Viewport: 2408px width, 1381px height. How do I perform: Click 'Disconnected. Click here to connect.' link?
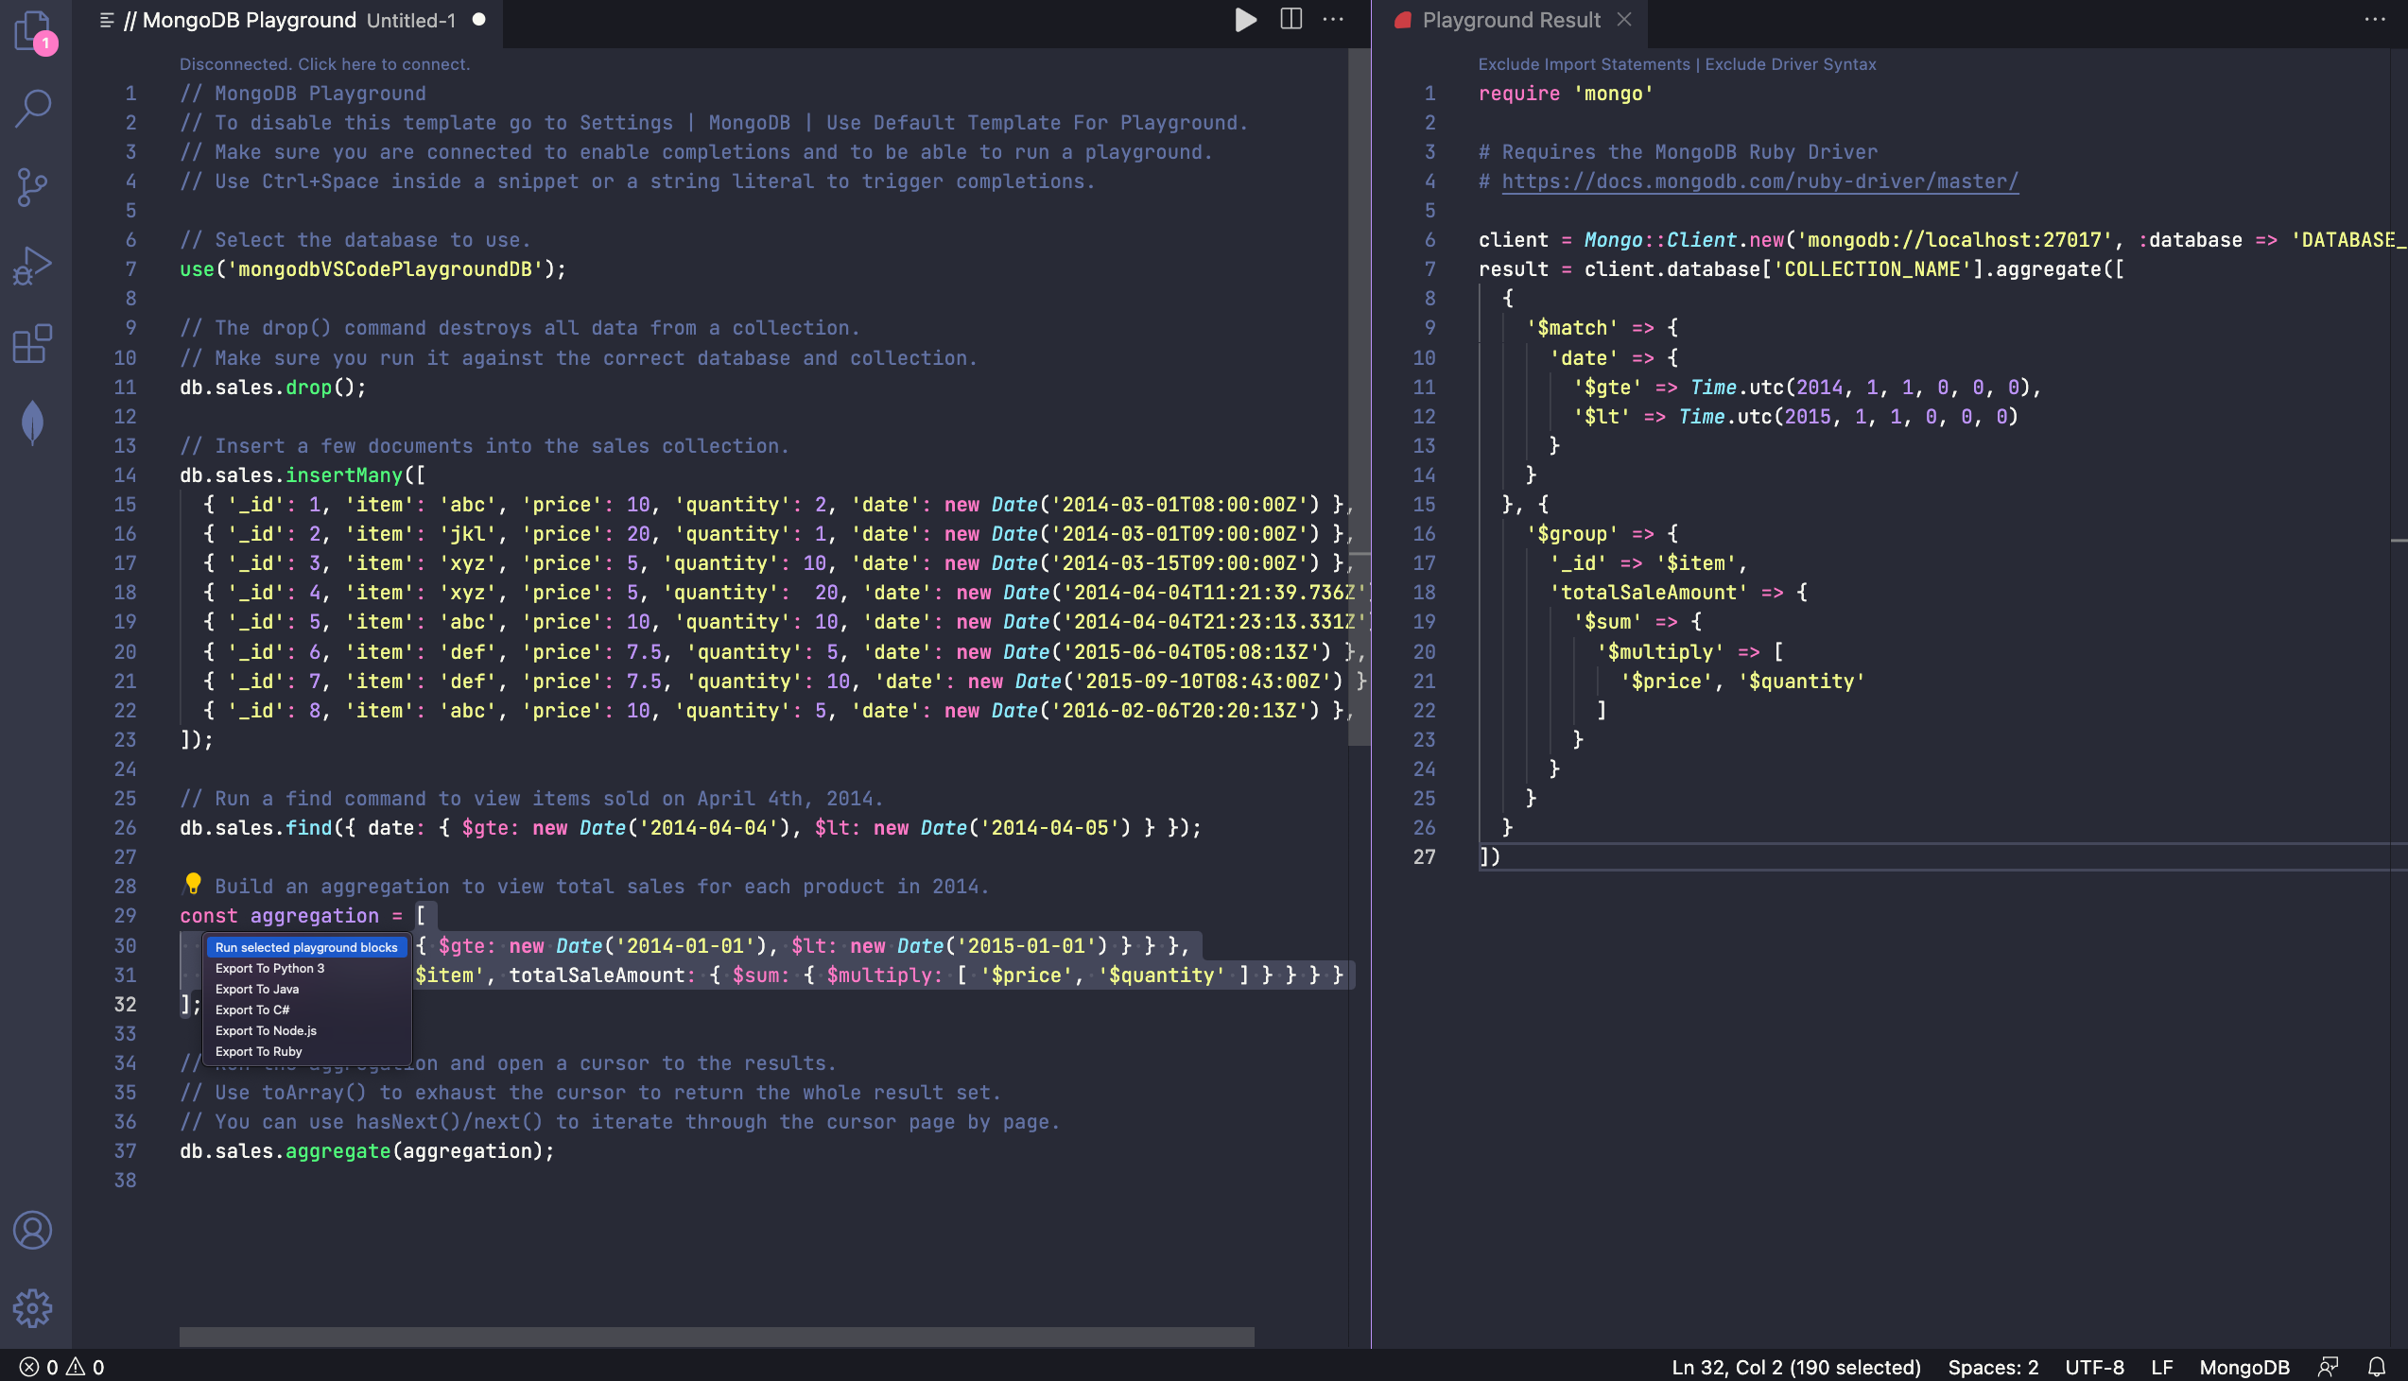click(x=324, y=62)
